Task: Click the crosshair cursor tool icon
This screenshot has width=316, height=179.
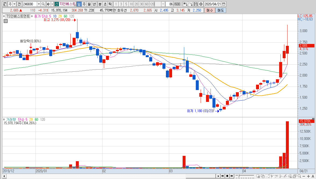Action: click(x=272, y=176)
